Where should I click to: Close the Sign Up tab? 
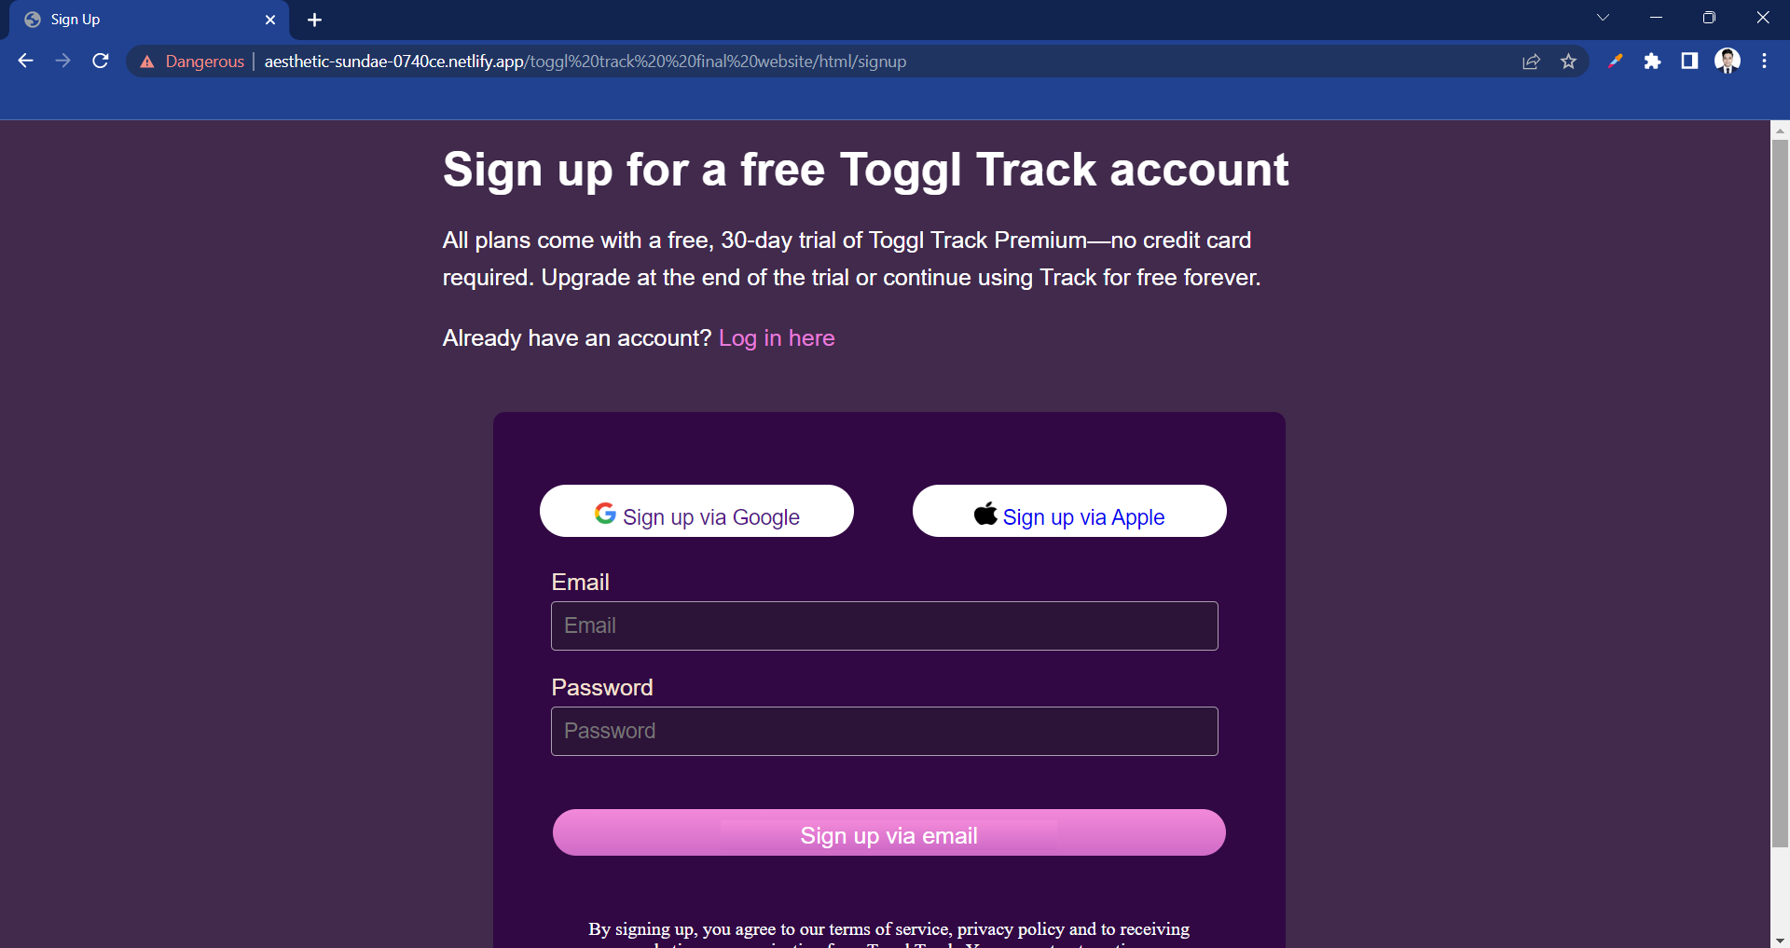[270, 20]
